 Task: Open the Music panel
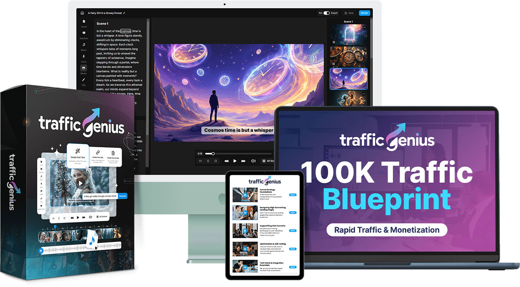click(83, 45)
